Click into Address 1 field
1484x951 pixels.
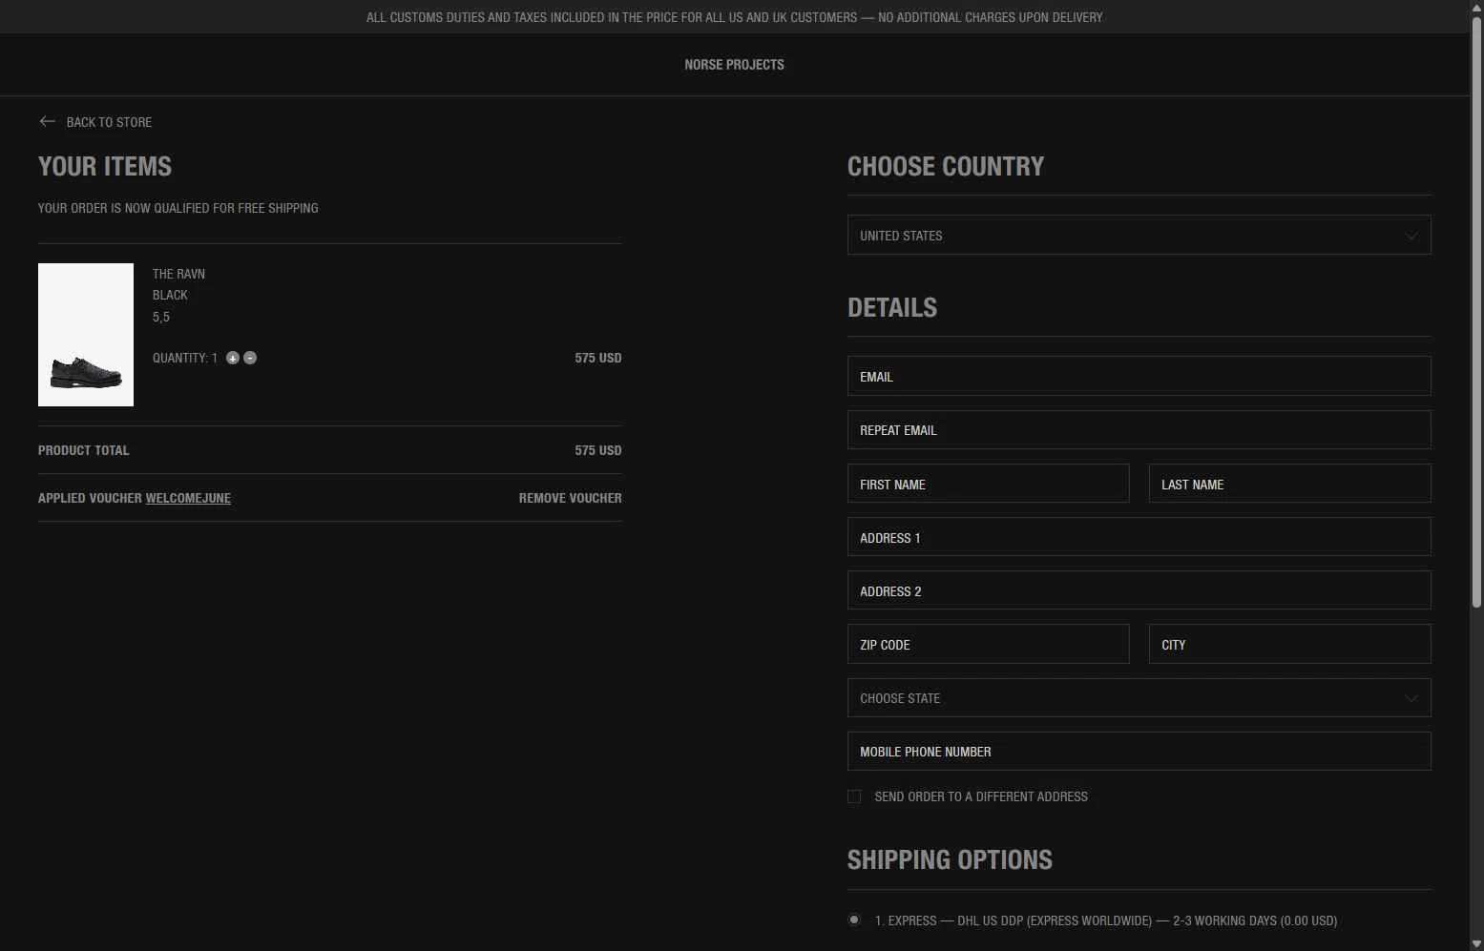click(x=1139, y=537)
